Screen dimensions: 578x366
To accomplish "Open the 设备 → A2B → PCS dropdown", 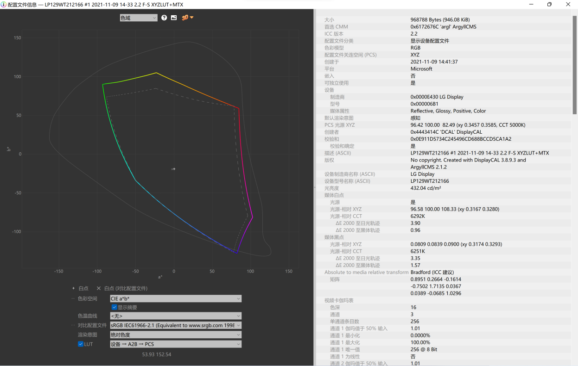I will click(175, 344).
